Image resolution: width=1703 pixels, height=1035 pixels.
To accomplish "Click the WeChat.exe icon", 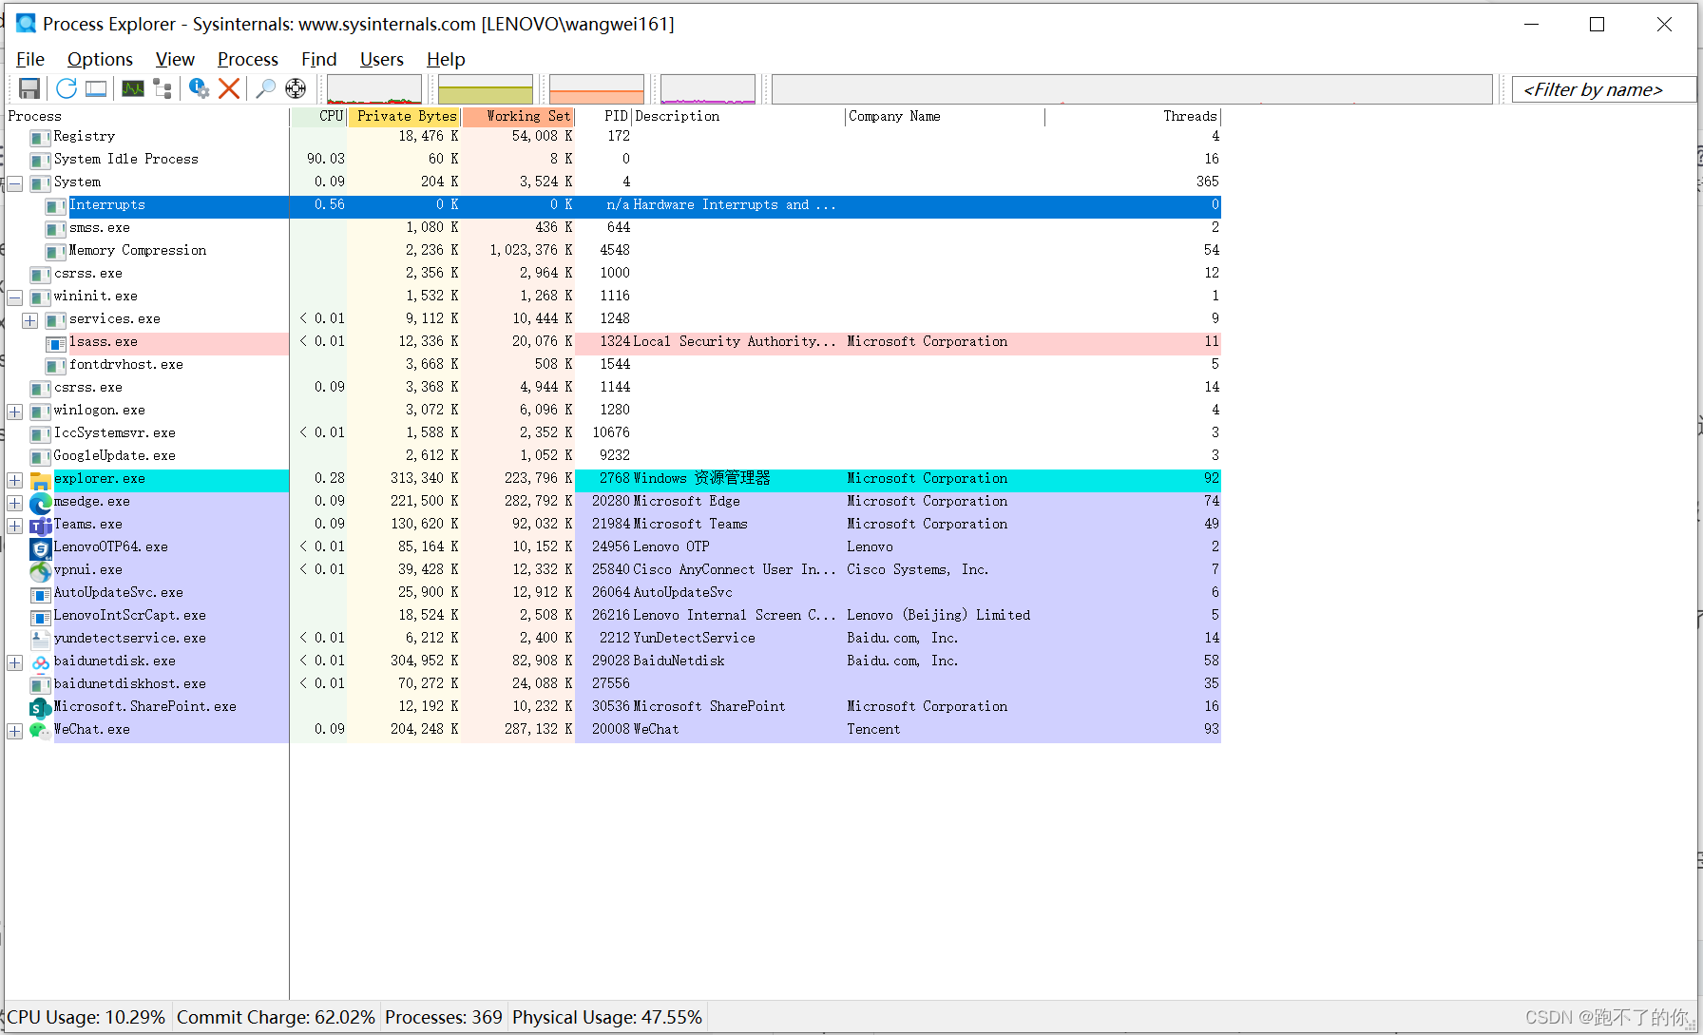I will (40, 731).
